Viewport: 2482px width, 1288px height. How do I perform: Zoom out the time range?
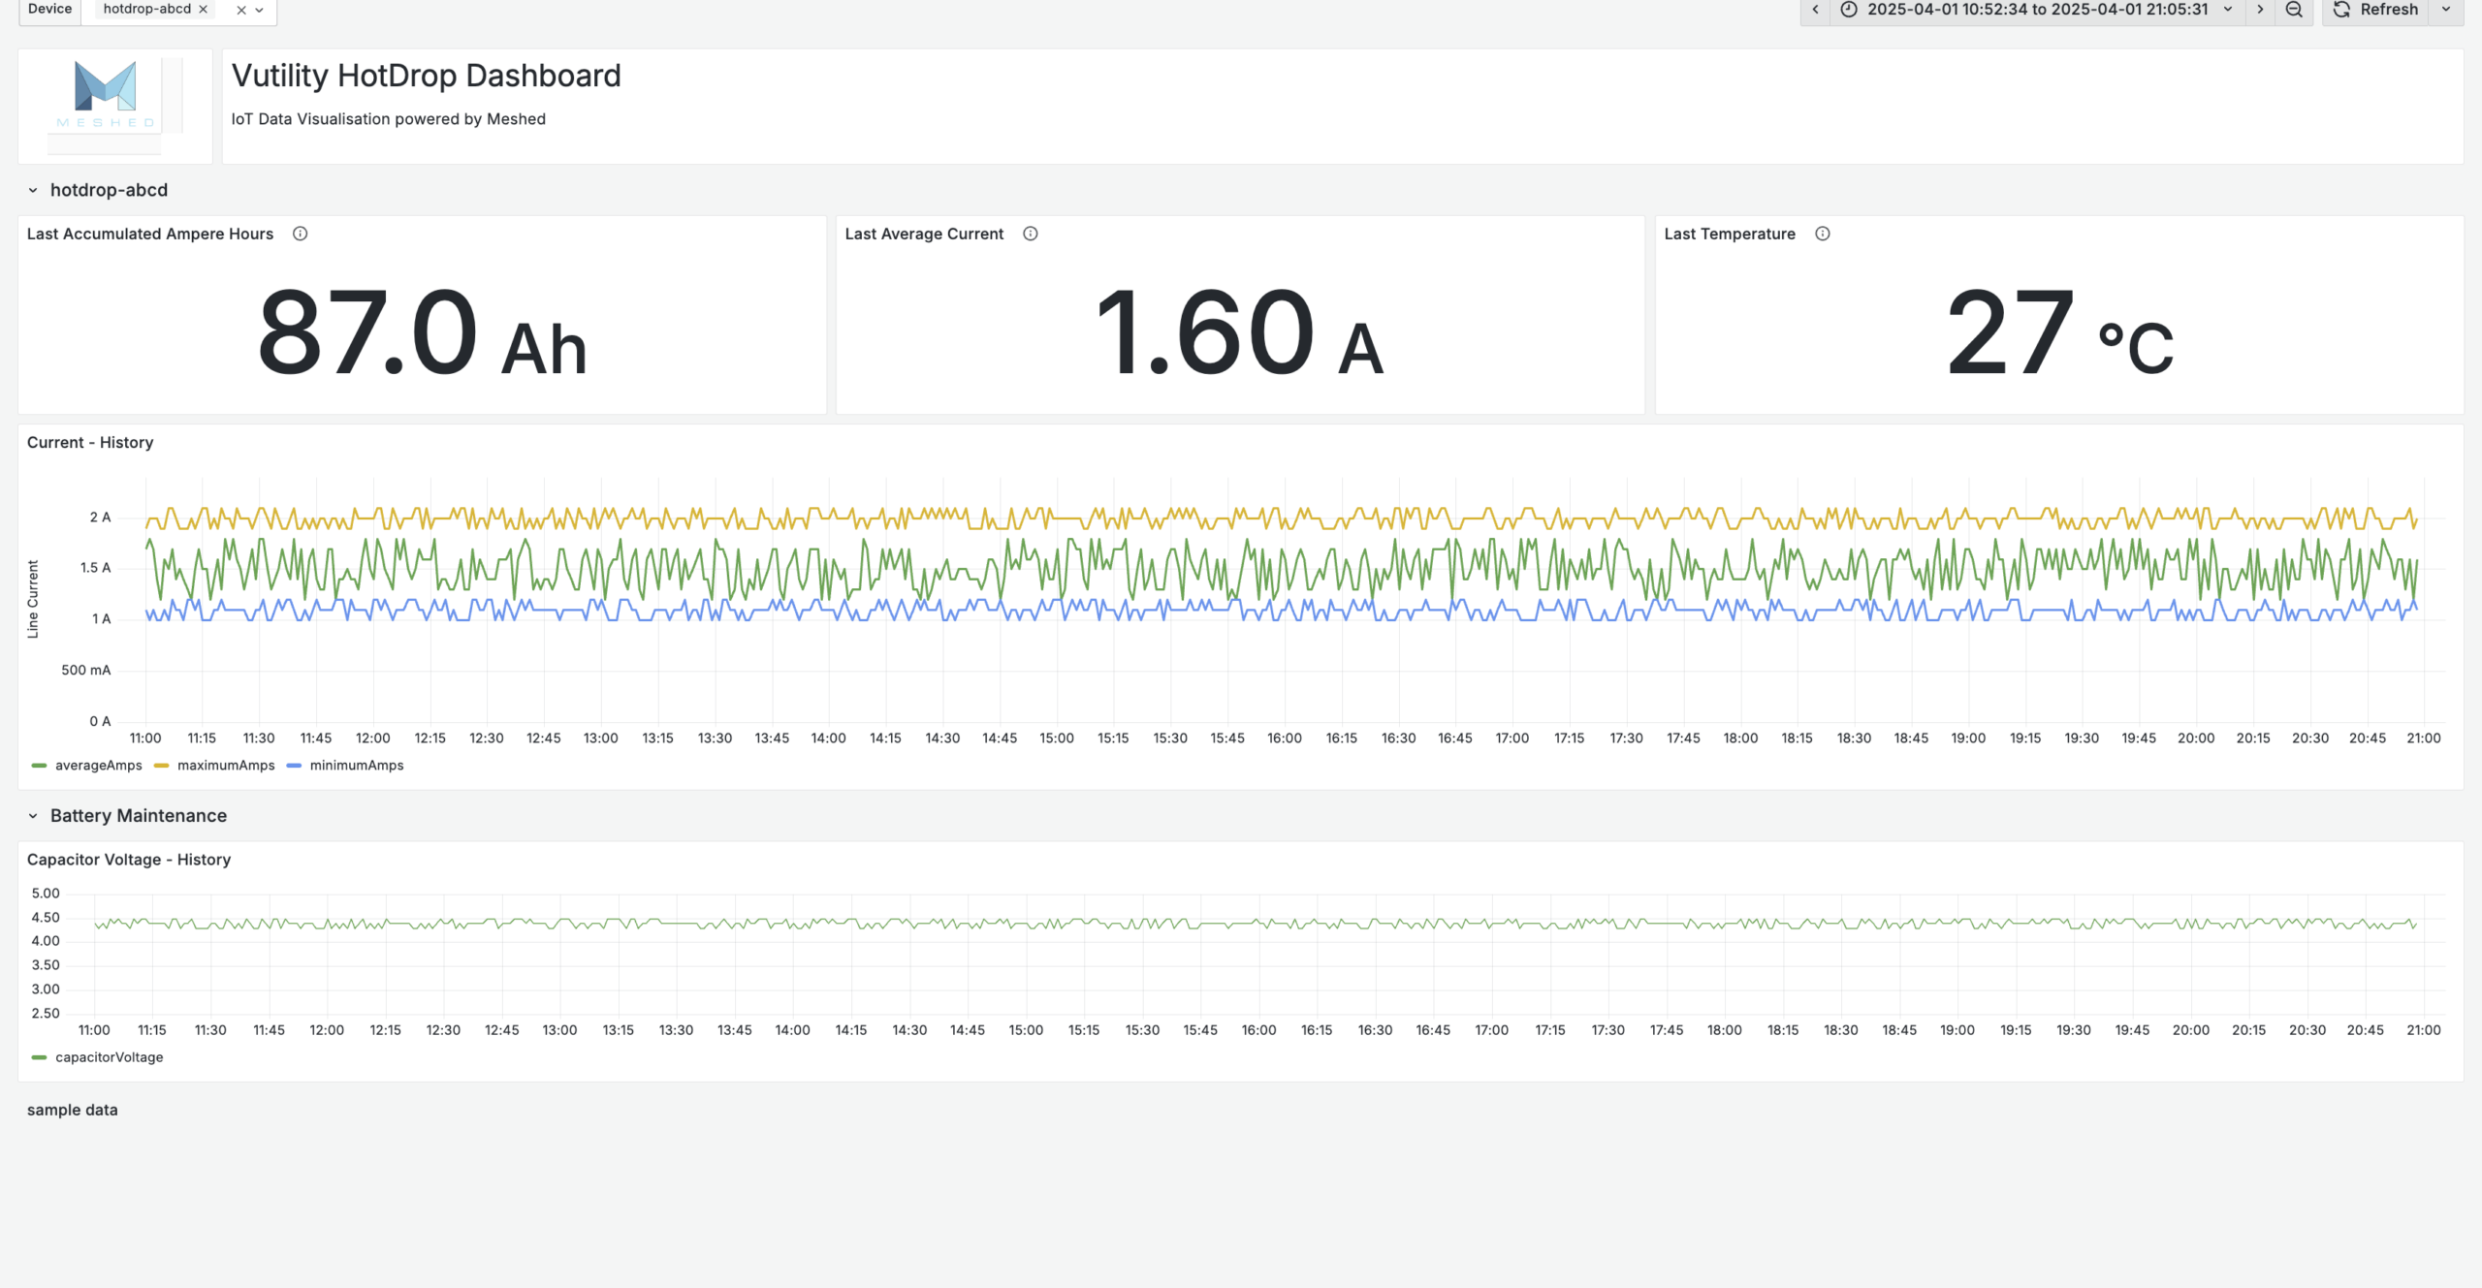click(2294, 9)
